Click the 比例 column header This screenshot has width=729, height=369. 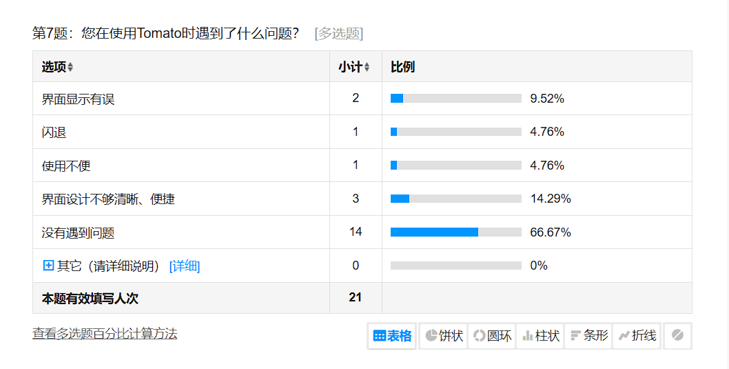tap(402, 67)
